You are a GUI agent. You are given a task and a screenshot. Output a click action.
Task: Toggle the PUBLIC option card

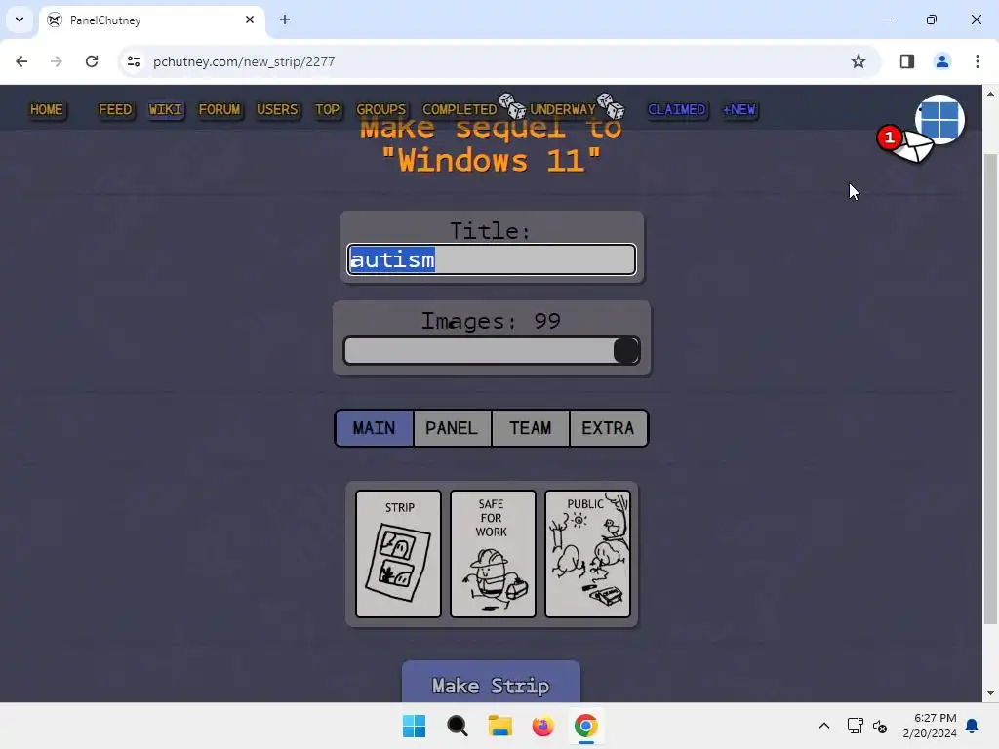[x=587, y=554]
